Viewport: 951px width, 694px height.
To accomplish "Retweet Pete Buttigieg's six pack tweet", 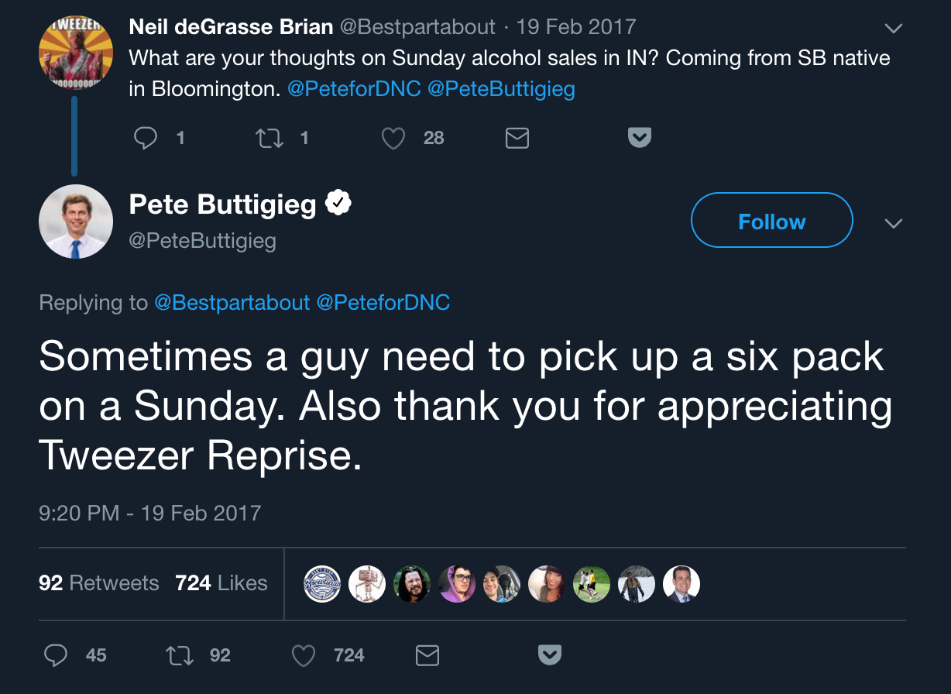I will (x=179, y=656).
